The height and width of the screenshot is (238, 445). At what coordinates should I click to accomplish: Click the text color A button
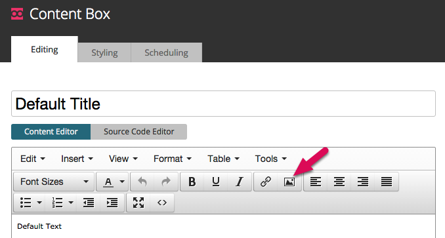(x=108, y=182)
